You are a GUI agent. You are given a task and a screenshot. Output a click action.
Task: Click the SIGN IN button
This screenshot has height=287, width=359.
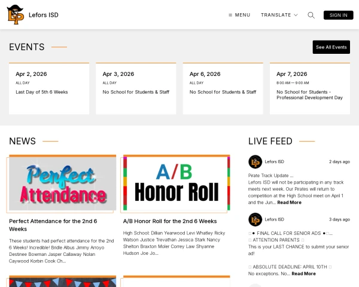click(338, 15)
